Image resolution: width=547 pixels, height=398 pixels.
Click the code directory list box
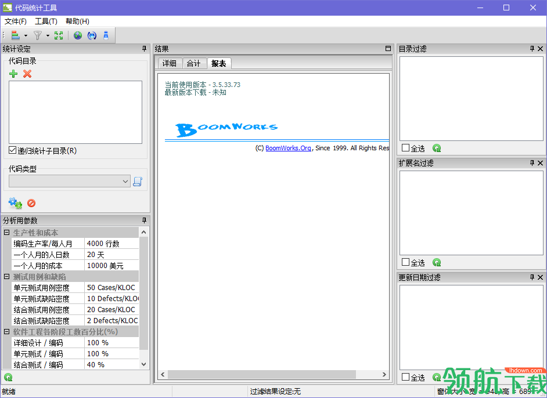pos(75,112)
